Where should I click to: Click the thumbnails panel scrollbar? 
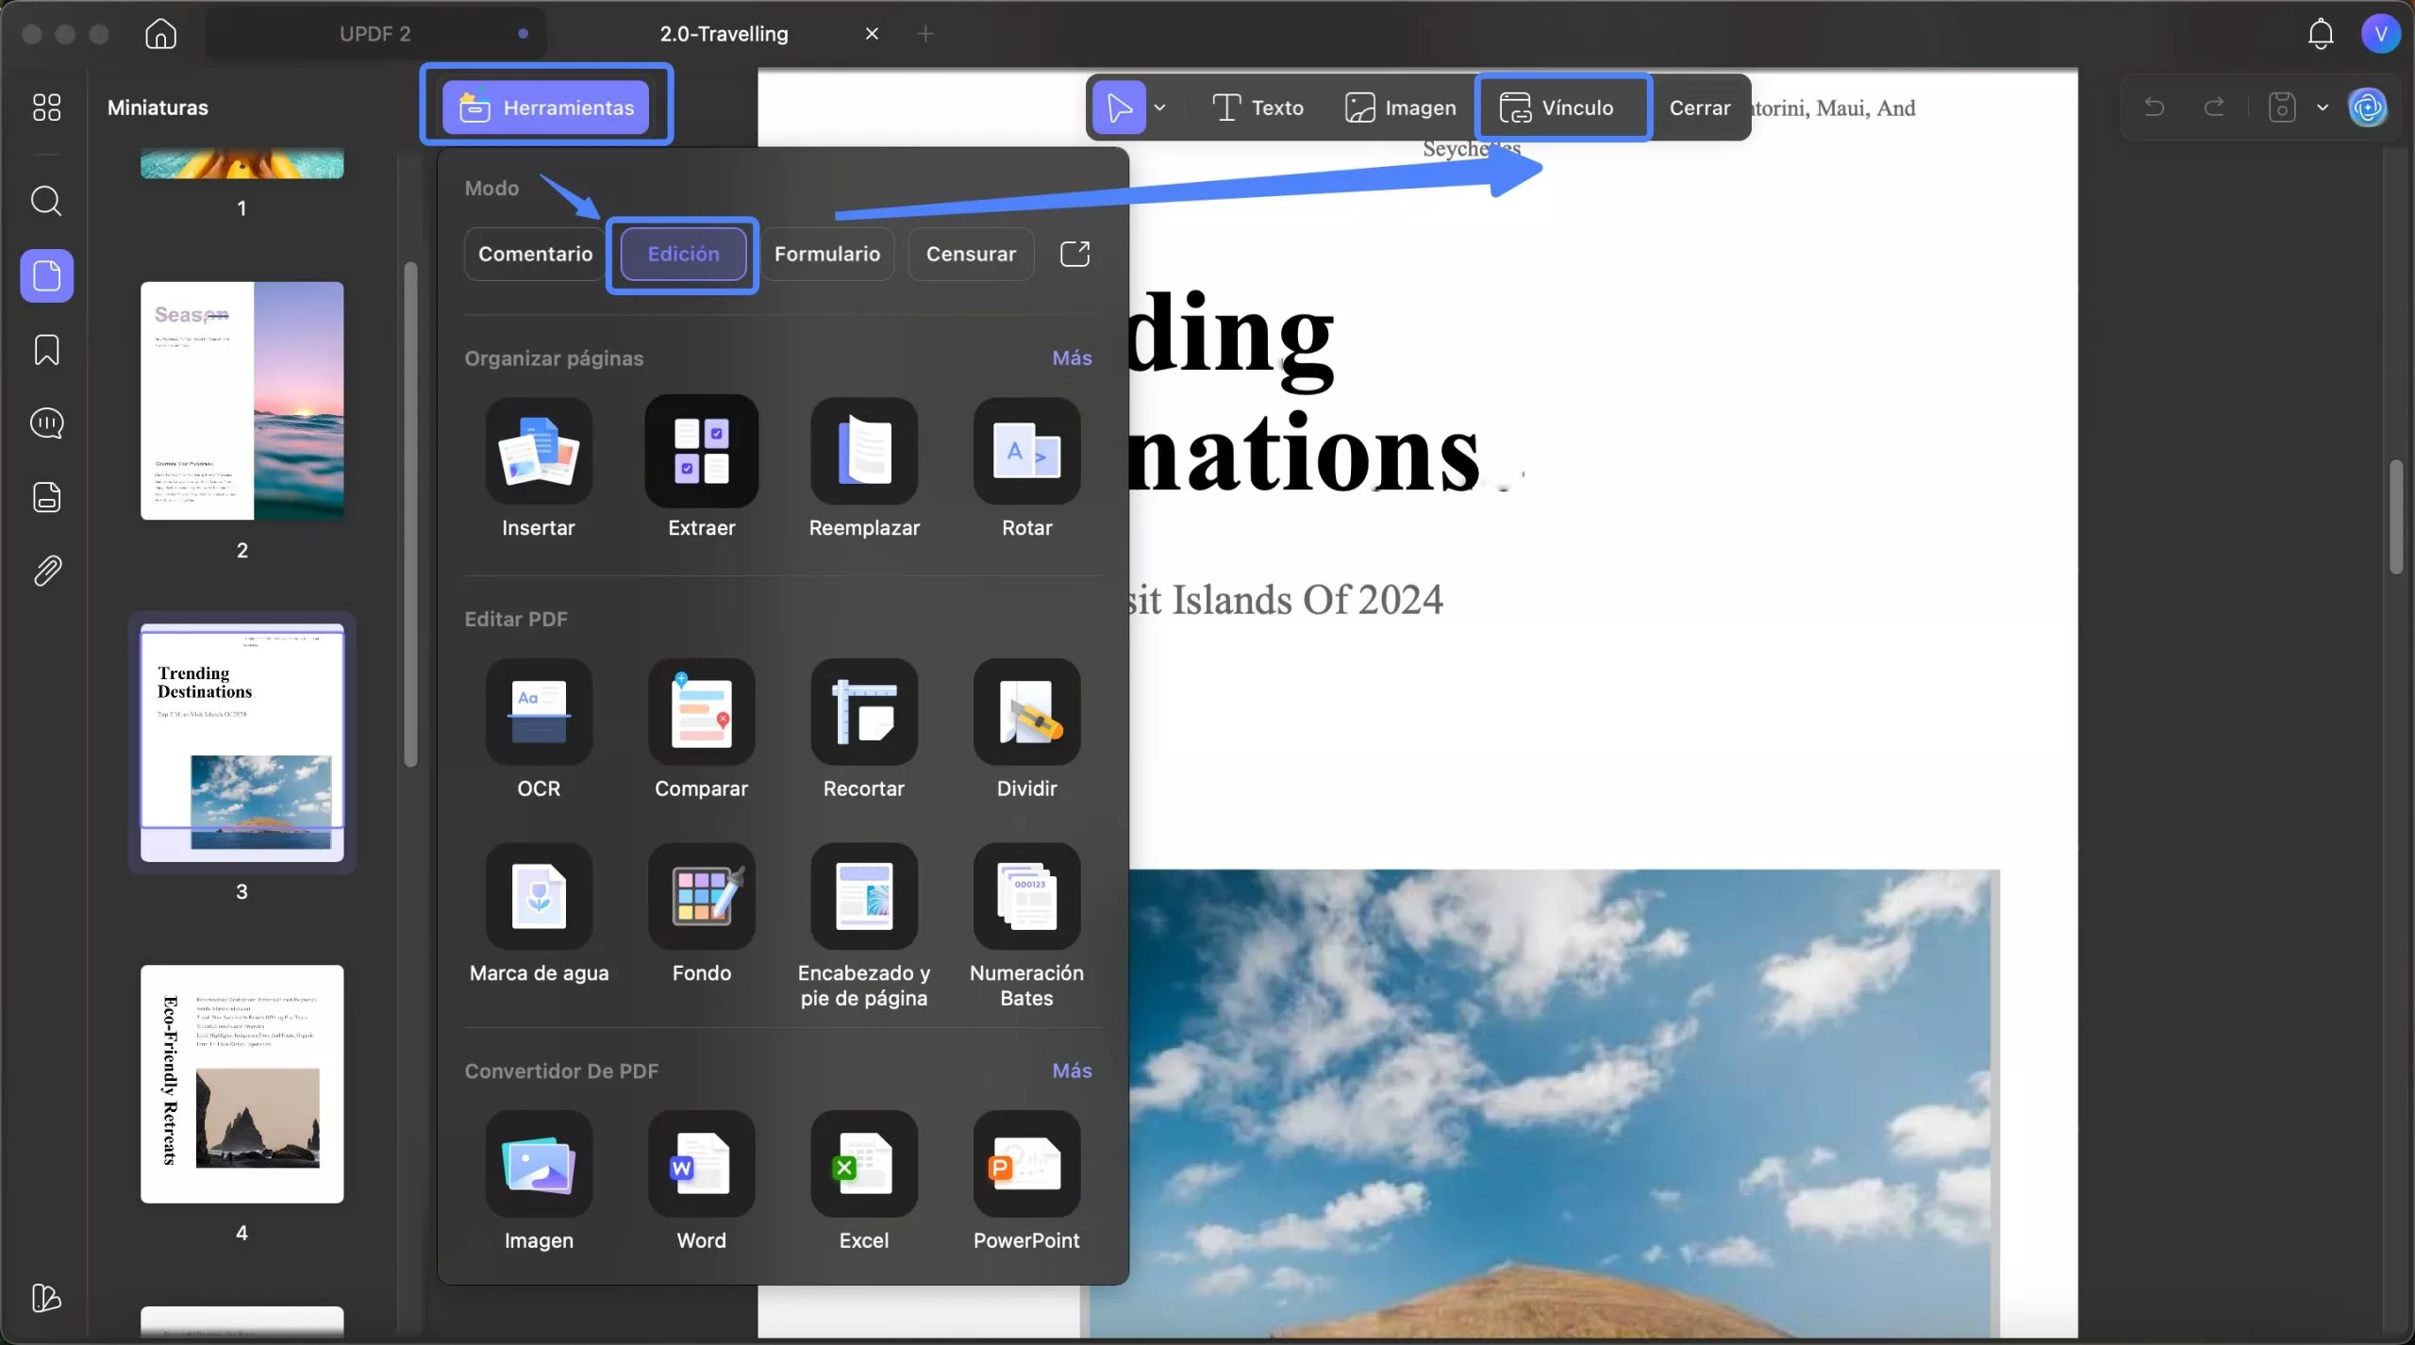tap(410, 515)
